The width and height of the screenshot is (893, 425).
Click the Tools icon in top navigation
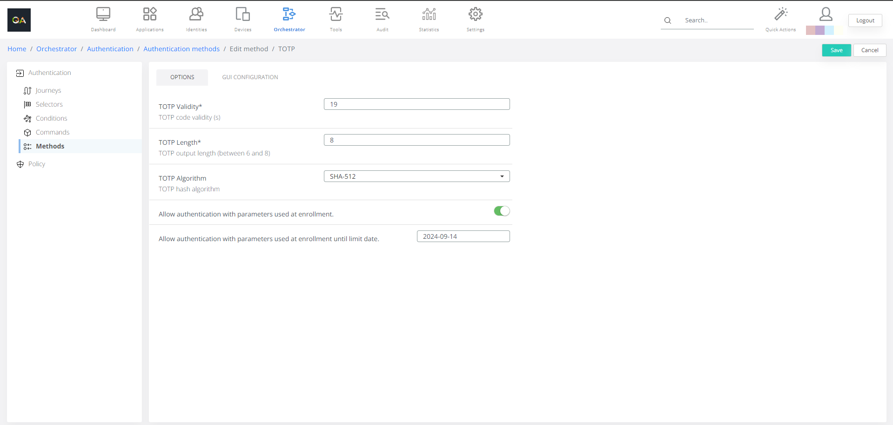click(x=336, y=15)
